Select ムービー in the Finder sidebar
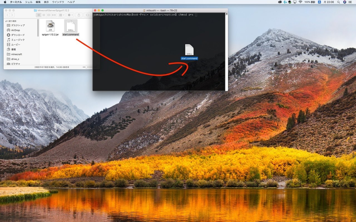This screenshot has width=356, height=222. (16, 44)
